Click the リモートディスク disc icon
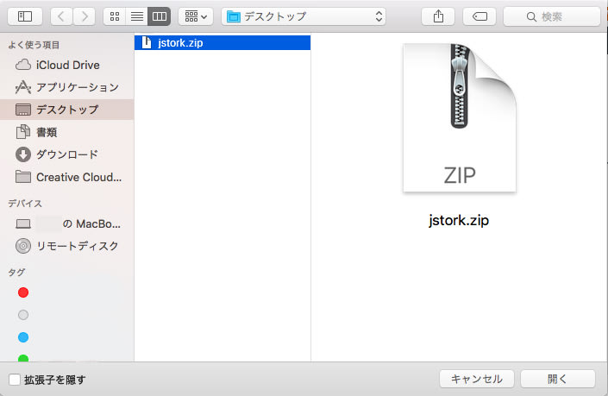The width and height of the screenshot is (608, 396). [23, 246]
